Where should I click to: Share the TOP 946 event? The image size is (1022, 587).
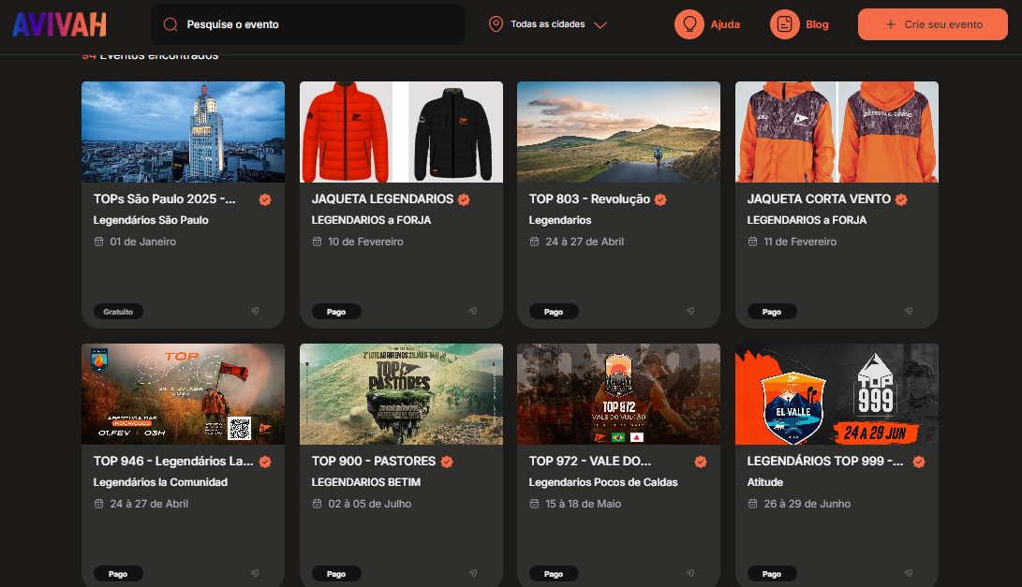tap(255, 573)
